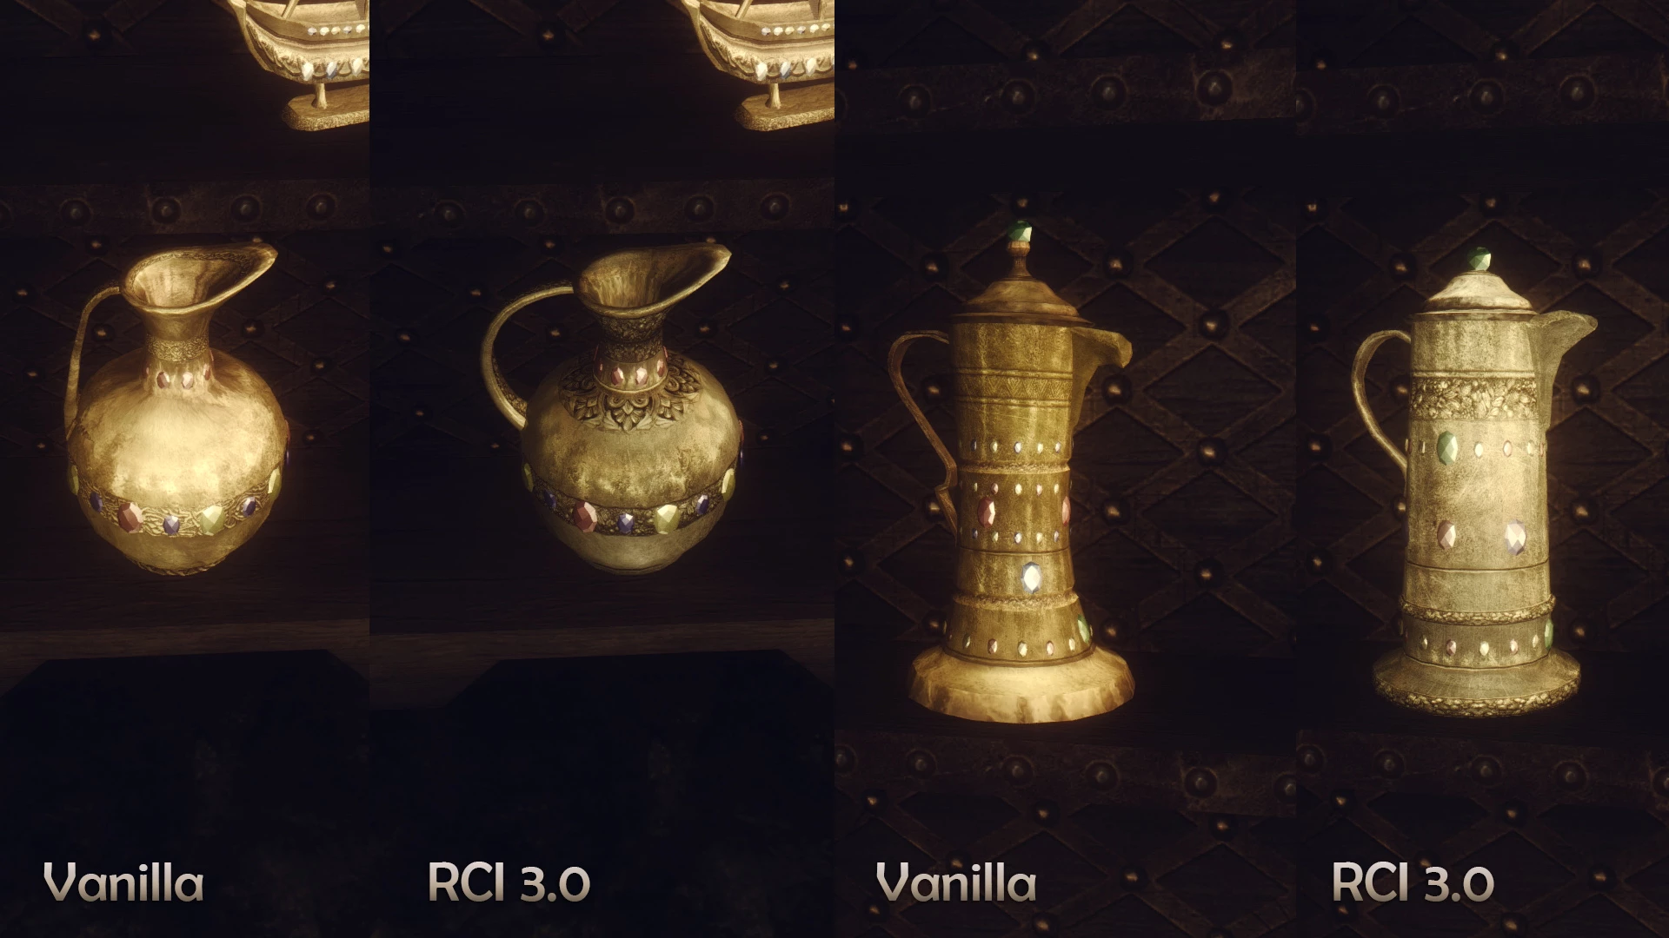Click the second Vanilla label

pyautogui.click(x=956, y=884)
